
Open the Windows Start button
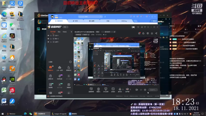pyautogui.click(x=2, y=114)
